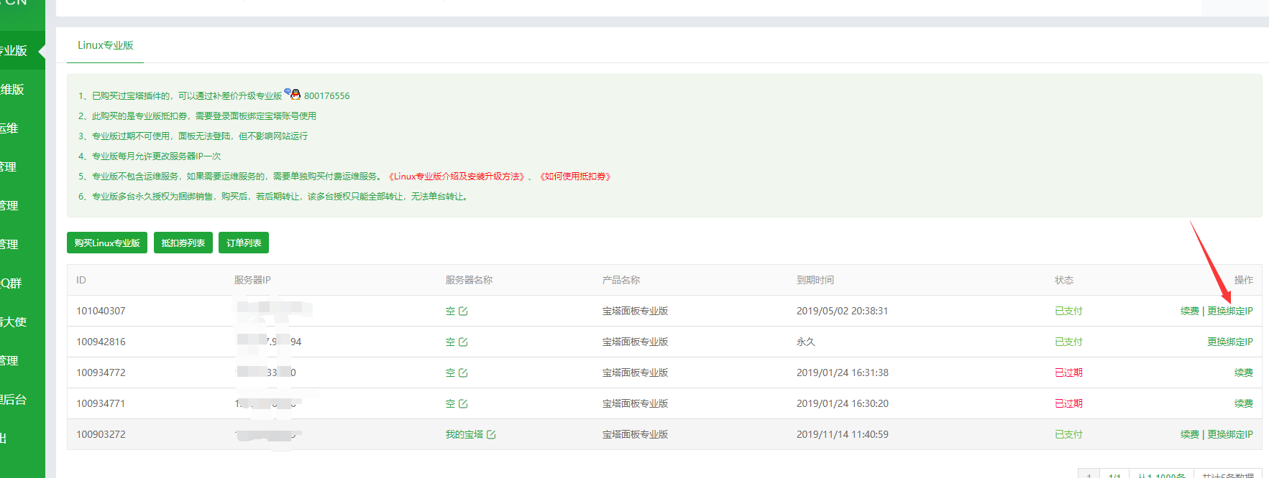Renew (续费) order 100903272
This screenshot has width=1269, height=478.
click(x=1190, y=435)
